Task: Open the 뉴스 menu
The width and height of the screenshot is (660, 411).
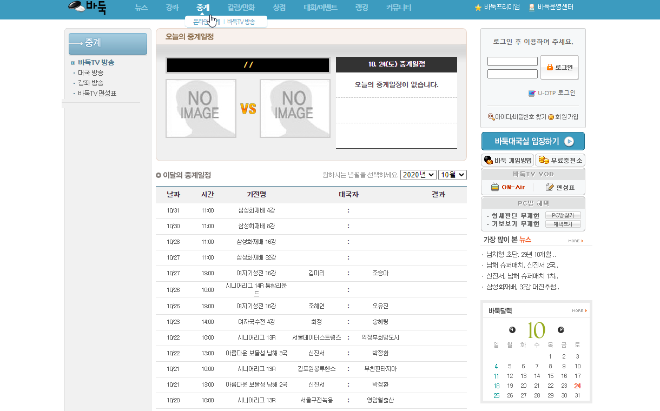Action: (141, 8)
